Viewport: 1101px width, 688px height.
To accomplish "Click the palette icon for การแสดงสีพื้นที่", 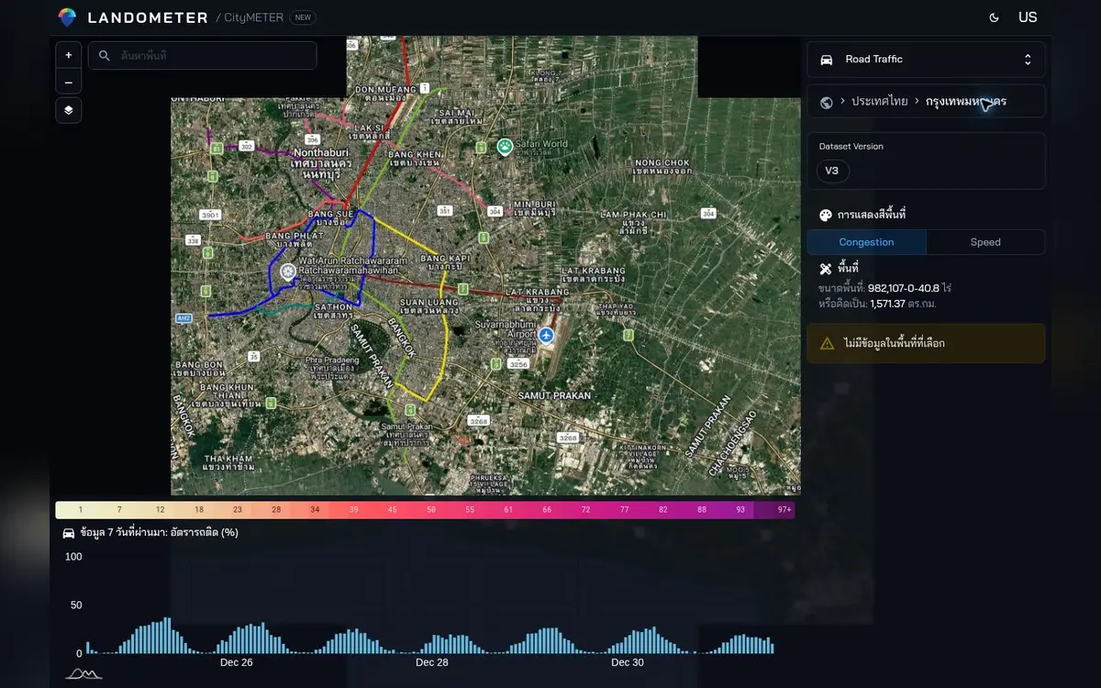I will tap(826, 215).
